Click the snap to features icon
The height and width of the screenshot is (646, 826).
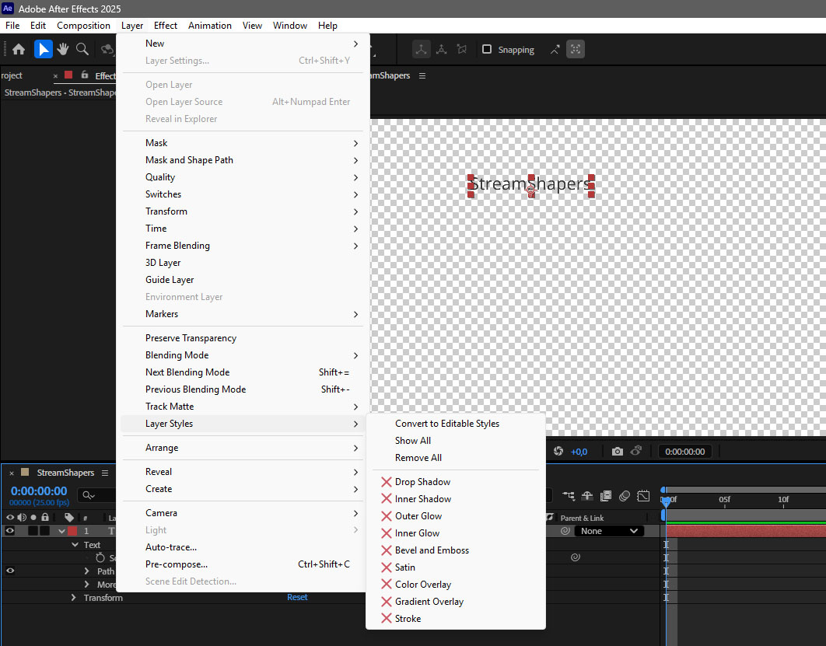576,50
